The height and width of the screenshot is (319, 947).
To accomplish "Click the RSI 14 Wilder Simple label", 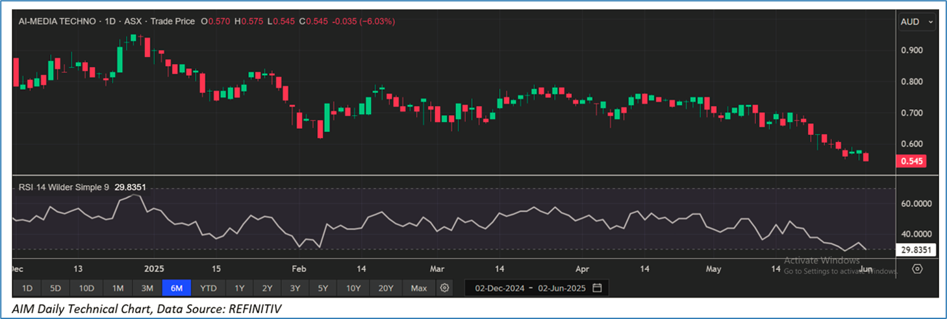I will (62, 187).
